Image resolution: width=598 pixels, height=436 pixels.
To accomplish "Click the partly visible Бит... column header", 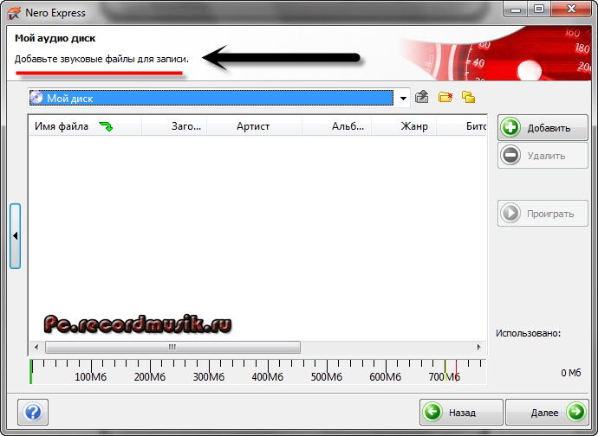I will [462, 126].
